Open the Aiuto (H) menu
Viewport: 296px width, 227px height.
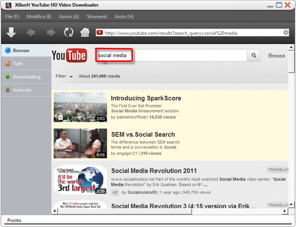click(x=124, y=17)
